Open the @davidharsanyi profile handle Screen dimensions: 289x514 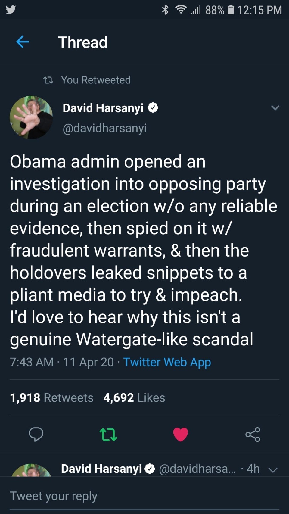104,128
